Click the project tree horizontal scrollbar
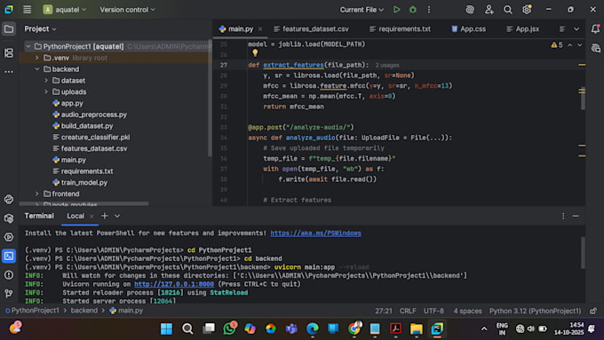The width and height of the screenshot is (604, 340). [x=84, y=203]
